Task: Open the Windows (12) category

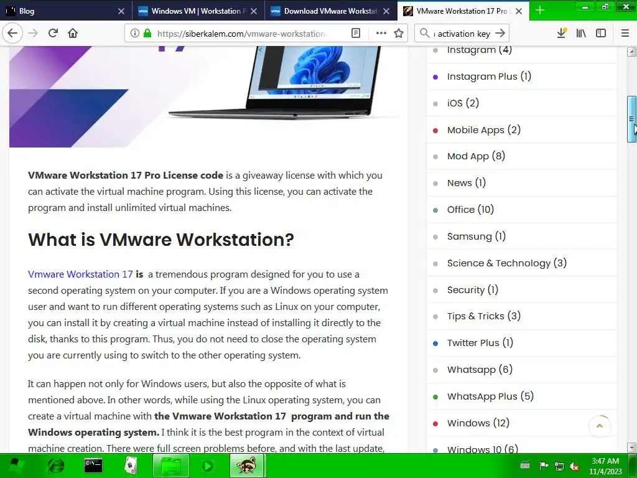Action: (x=478, y=423)
